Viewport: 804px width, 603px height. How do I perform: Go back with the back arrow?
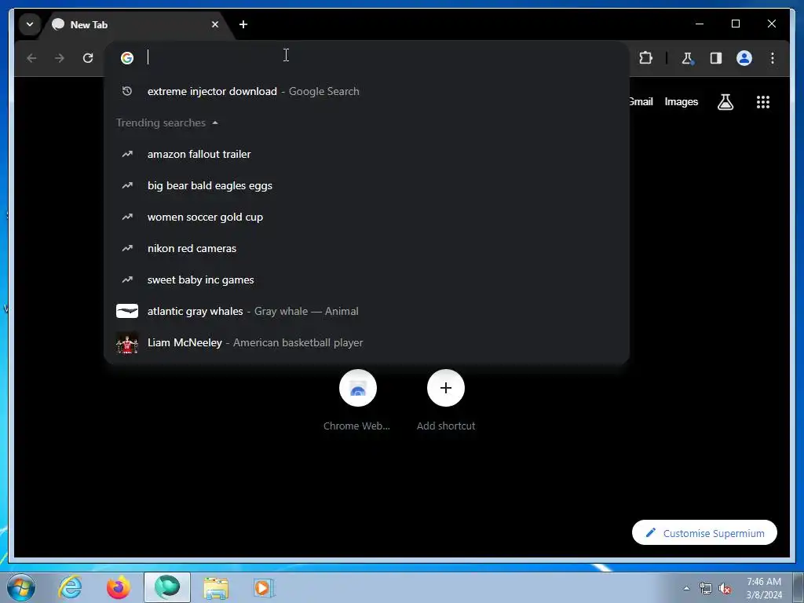[x=31, y=58]
